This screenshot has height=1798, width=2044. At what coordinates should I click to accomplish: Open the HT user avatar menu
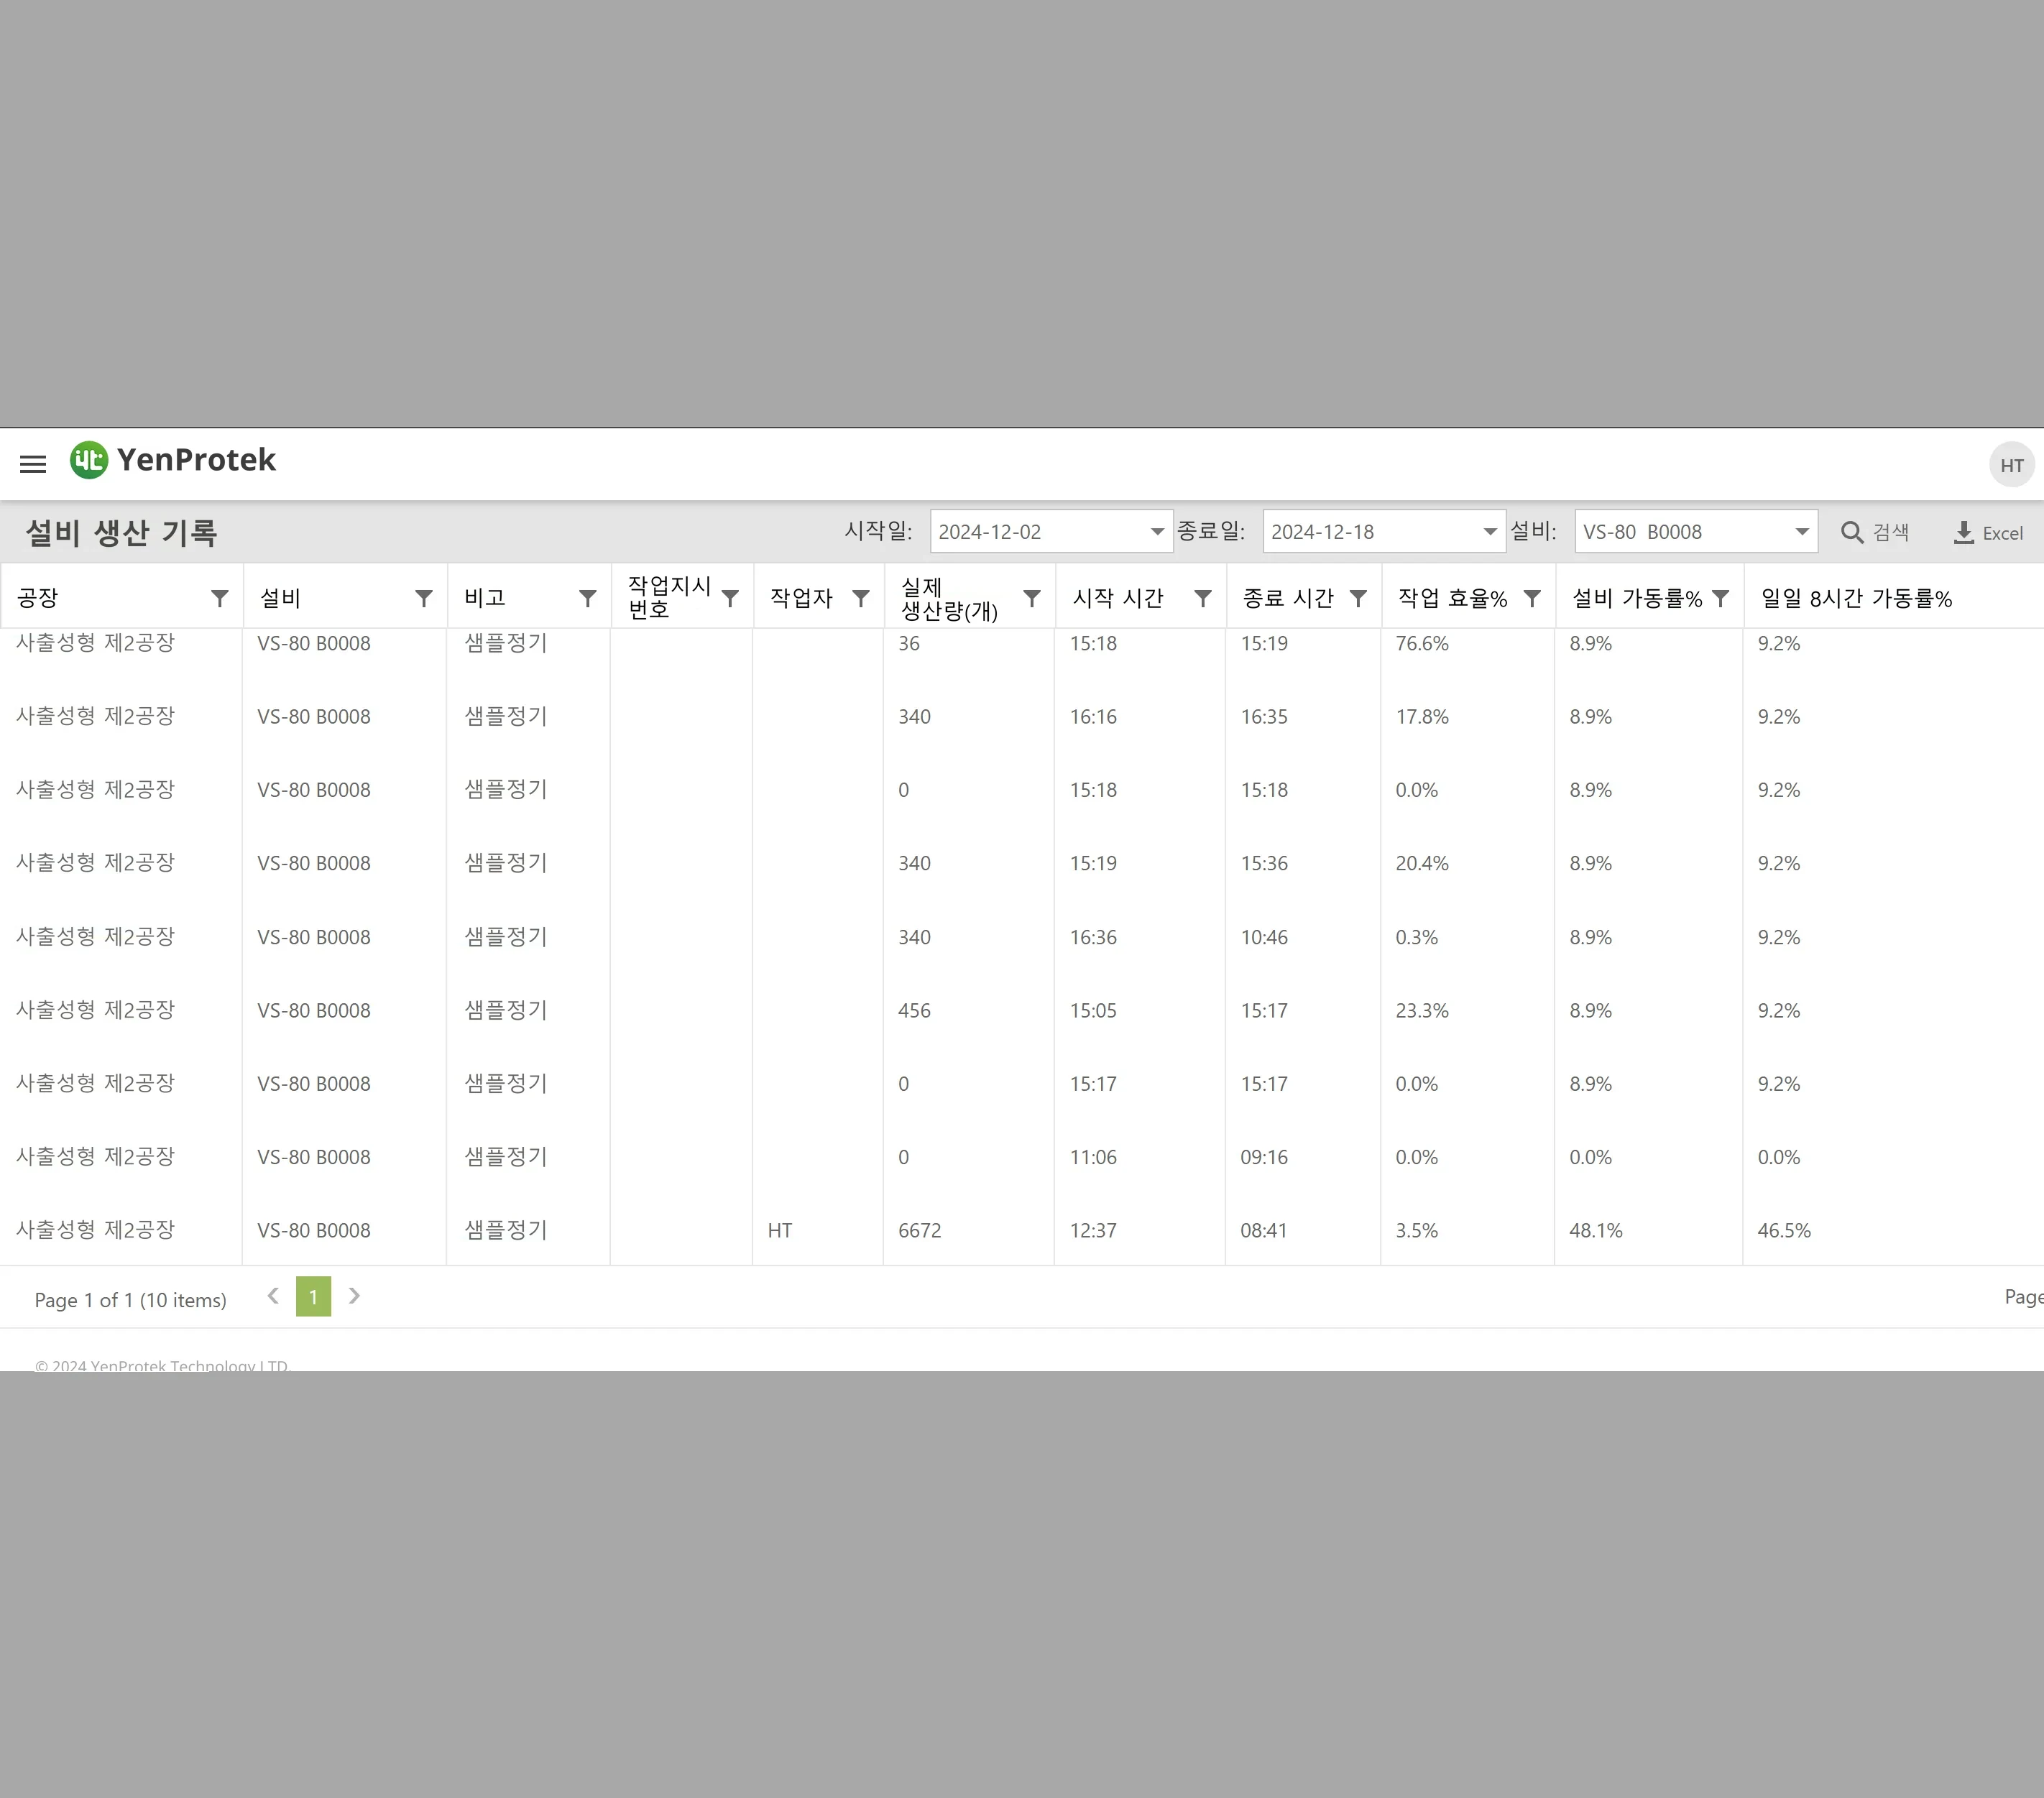pyautogui.click(x=2011, y=465)
